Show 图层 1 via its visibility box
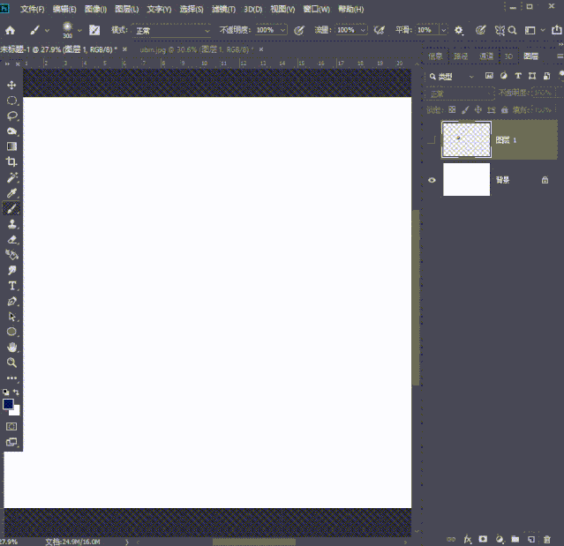The height and width of the screenshot is (546, 564). coord(432,140)
